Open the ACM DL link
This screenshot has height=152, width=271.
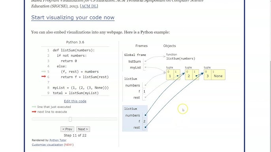point(89,6)
